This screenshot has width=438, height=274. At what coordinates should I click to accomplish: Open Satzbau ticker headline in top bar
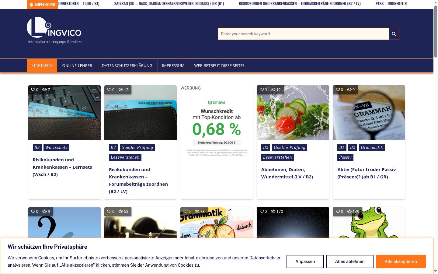[169, 4]
